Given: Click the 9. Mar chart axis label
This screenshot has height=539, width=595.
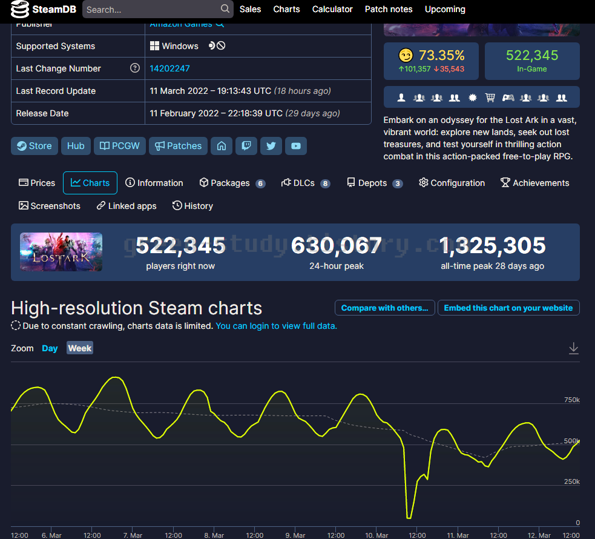Looking at the screenshot, I should 295,535.
